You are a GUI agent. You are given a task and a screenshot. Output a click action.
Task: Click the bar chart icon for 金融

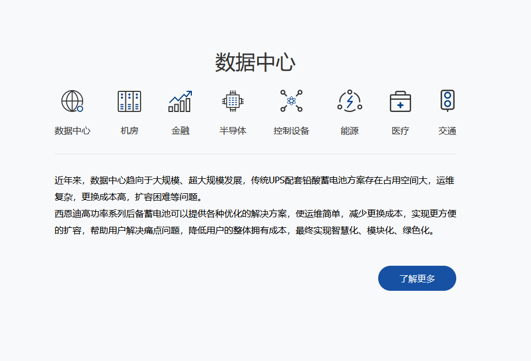point(180,101)
